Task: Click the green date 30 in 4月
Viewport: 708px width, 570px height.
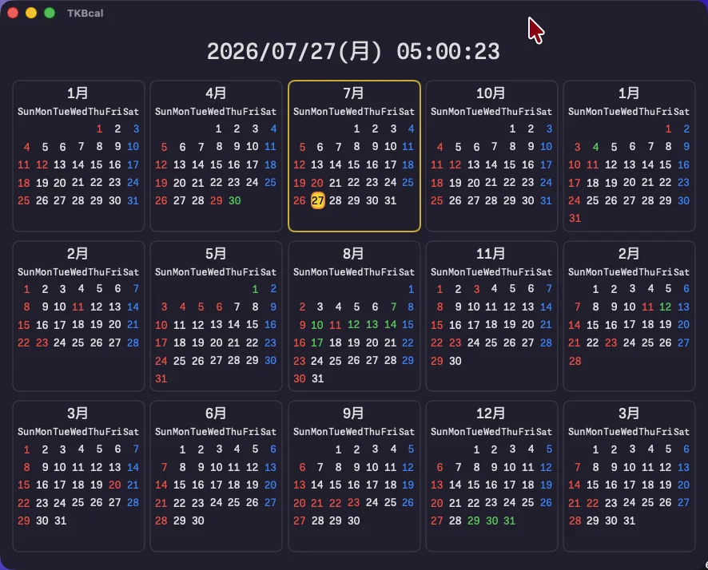Action: pos(234,200)
